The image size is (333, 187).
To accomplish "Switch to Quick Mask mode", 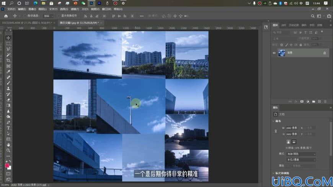I will point(8,174).
